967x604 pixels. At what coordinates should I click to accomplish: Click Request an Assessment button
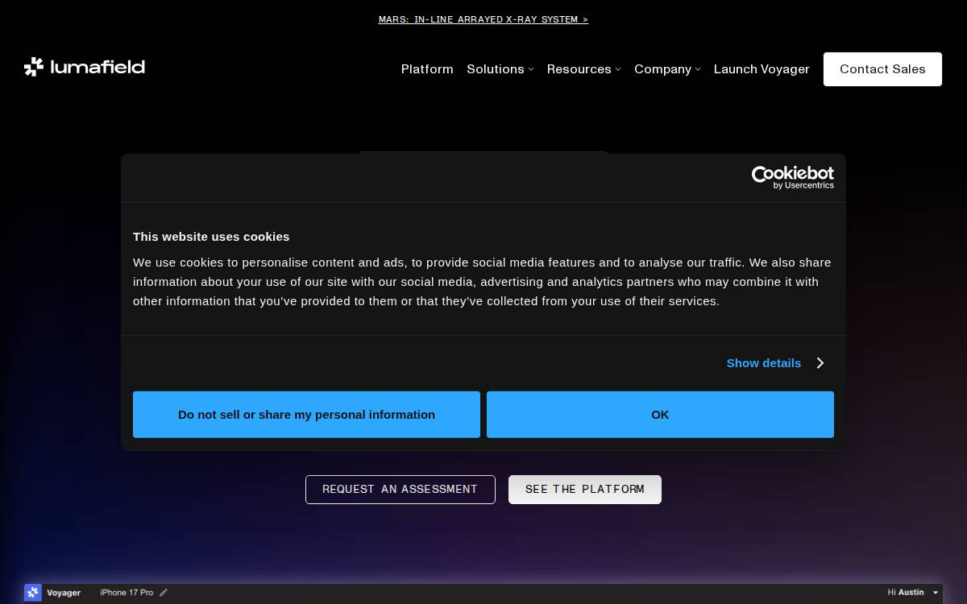click(400, 490)
